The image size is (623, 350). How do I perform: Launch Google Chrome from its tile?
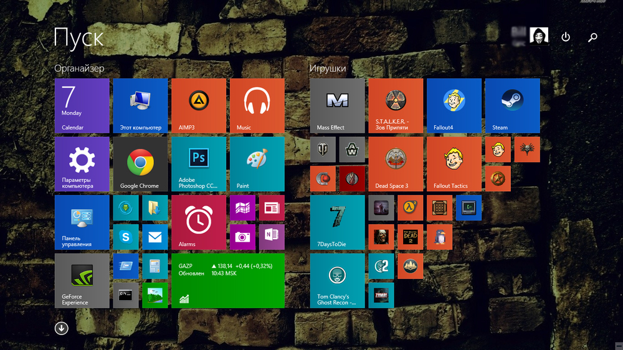click(x=140, y=164)
